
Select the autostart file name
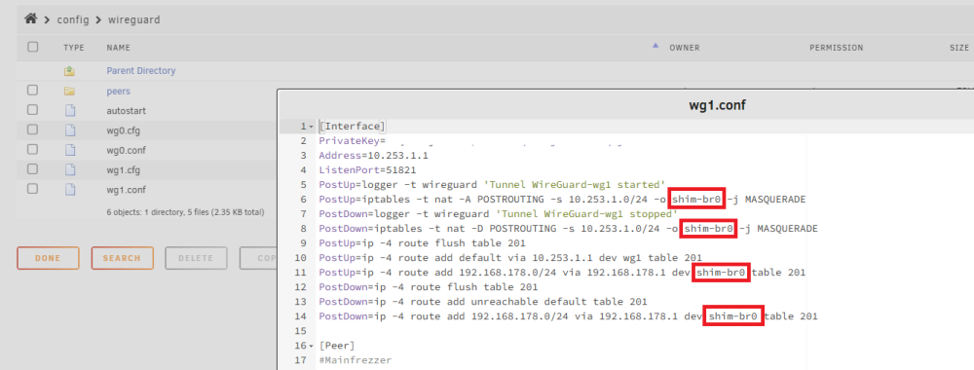click(126, 110)
